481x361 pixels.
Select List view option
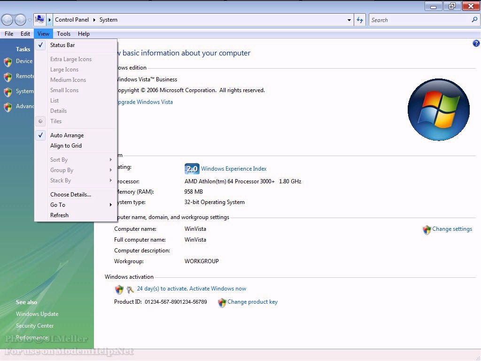coord(76,101)
